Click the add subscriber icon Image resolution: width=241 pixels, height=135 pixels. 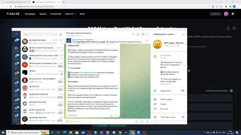(183, 117)
